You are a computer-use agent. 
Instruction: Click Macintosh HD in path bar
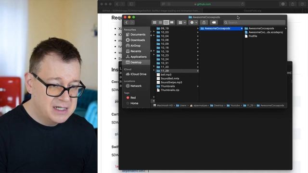click(163, 106)
